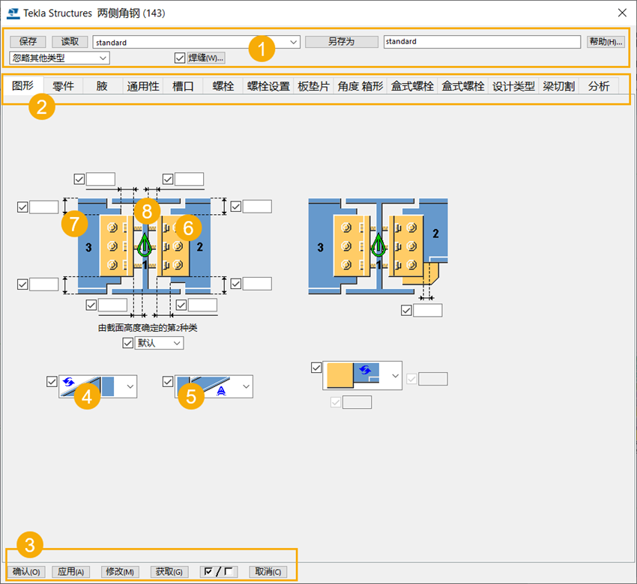The image size is (637, 584).
Task: Toggle checkbox left of the beam rotation dropdown
Action: click(52, 382)
